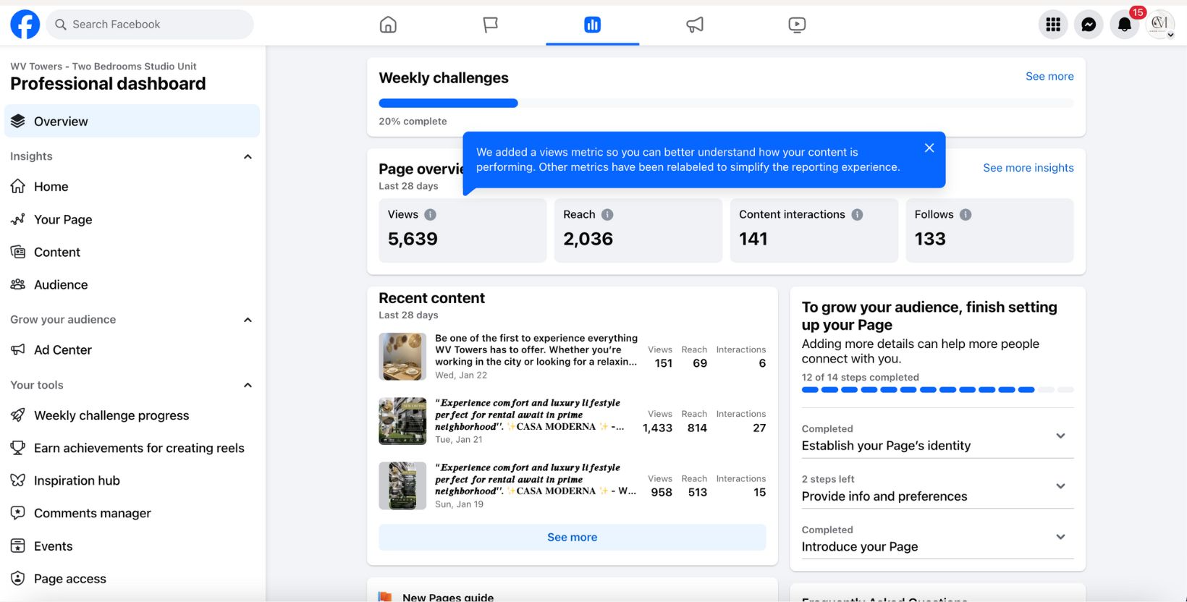Screen dimensions: 1187x602
Task: Open Earn achievements for creating reels
Action: (132, 448)
